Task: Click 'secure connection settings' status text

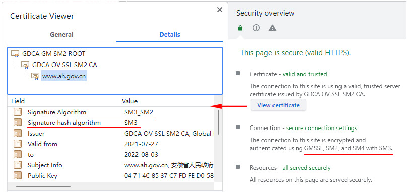Action: [x=321, y=128]
